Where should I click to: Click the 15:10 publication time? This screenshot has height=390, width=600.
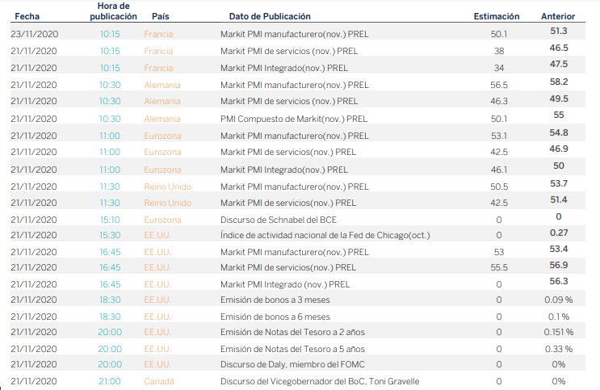111,219
